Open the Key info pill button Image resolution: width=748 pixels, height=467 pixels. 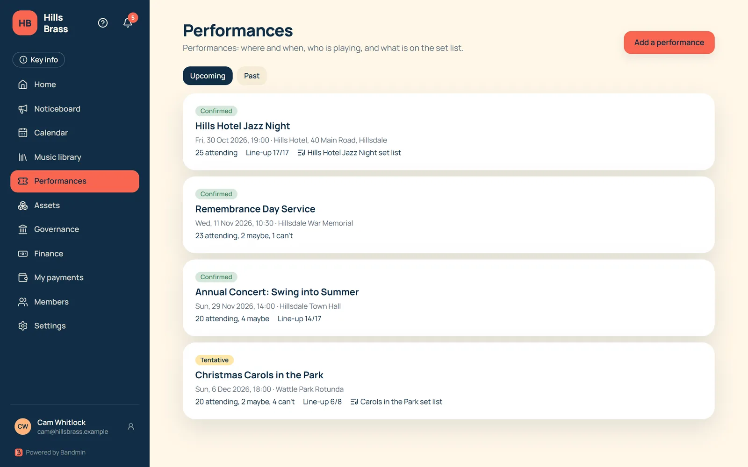pos(39,60)
